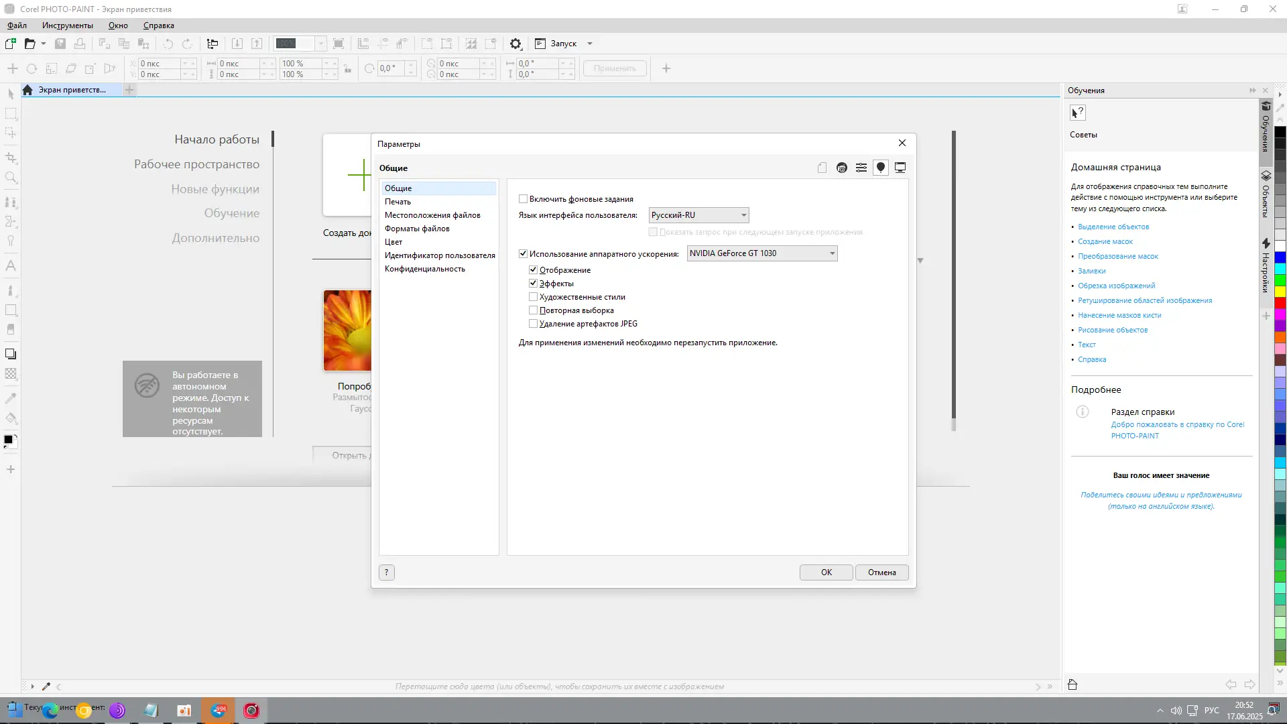Screen dimensions: 1287x724
Task: Select Местоположения файлов in options list
Action: click(432, 215)
